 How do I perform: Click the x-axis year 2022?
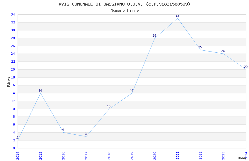tap(201, 156)
